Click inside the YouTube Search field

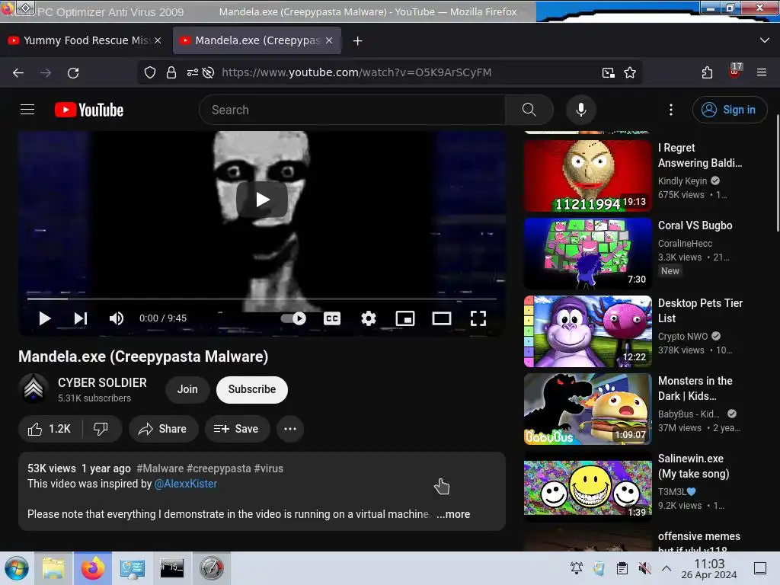click(352, 110)
